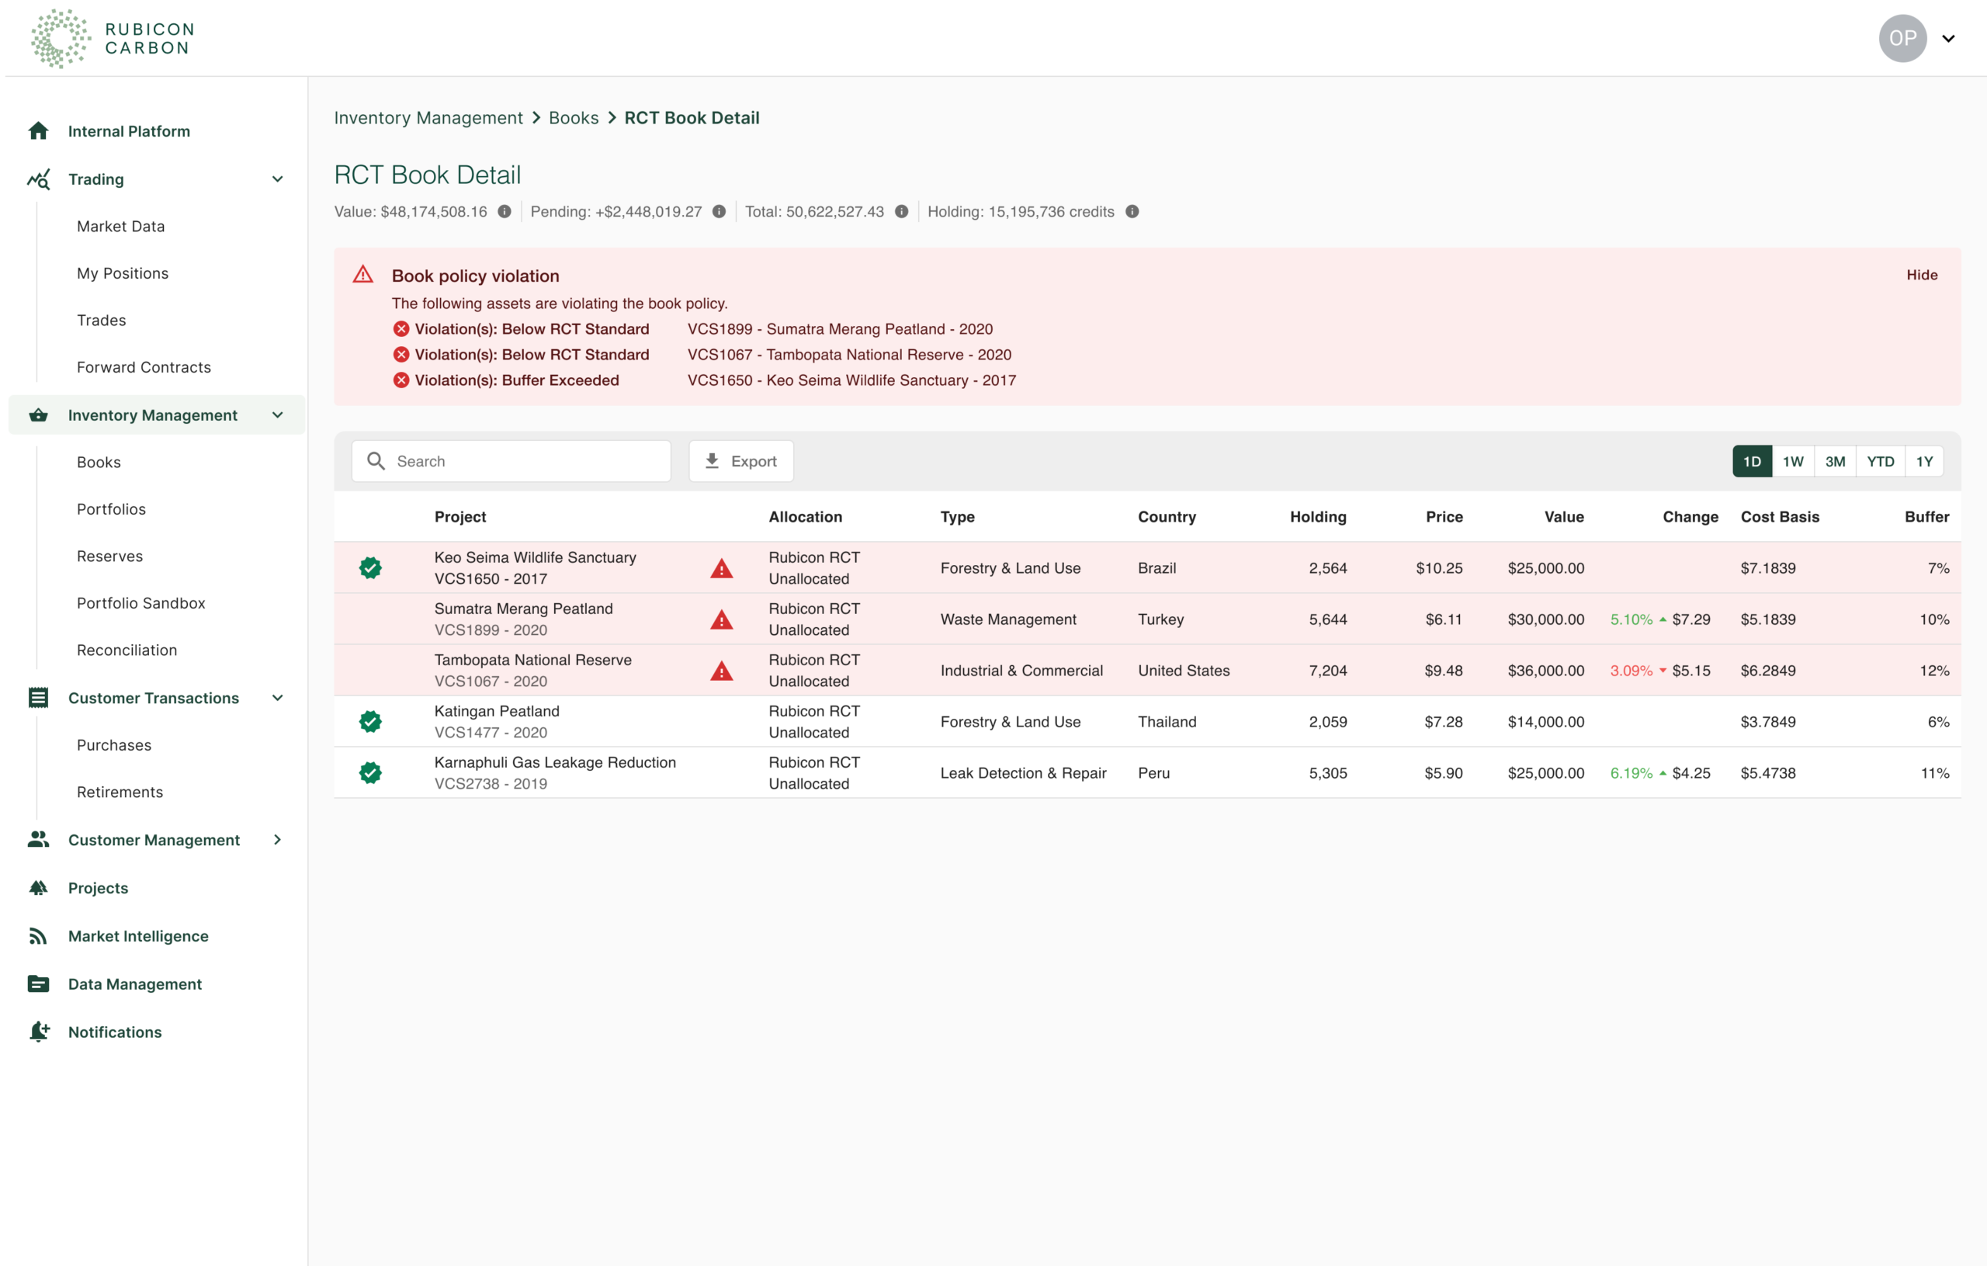Click the Export button
The image size is (1987, 1266).
(740, 461)
